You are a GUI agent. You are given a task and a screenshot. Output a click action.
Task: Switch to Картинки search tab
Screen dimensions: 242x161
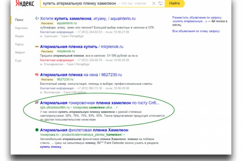point(21,28)
